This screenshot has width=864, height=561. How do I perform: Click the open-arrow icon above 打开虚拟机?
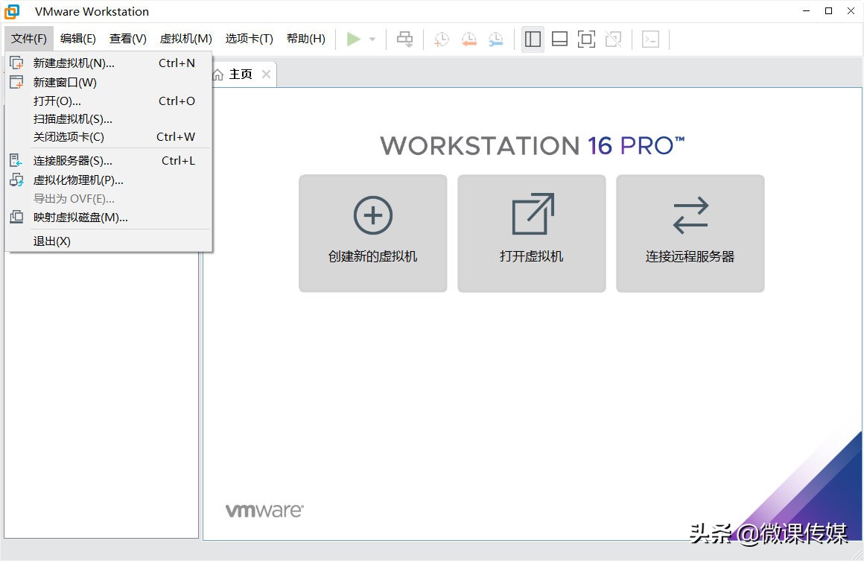click(533, 214)
